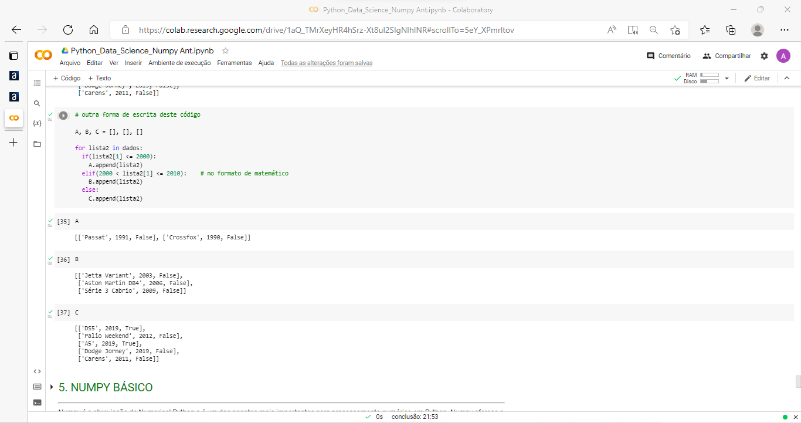Viewport: 801px width, 423px height.
Task: Open the Arquivo menu
Action: point(70,63)
